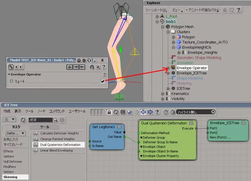Click the back arrow in ICE Tree toolbar
Viewport: 251px width, 181px height.
pyautogui.click(x=143, y=112)
